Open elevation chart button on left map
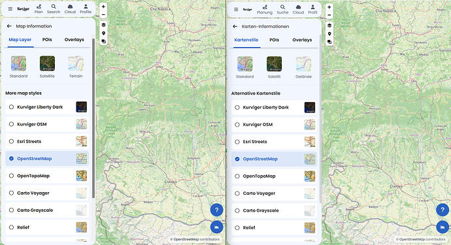Image resolution: width=451 pixels, height=245 pixels. pyautogui.click(x=216, y=227)
